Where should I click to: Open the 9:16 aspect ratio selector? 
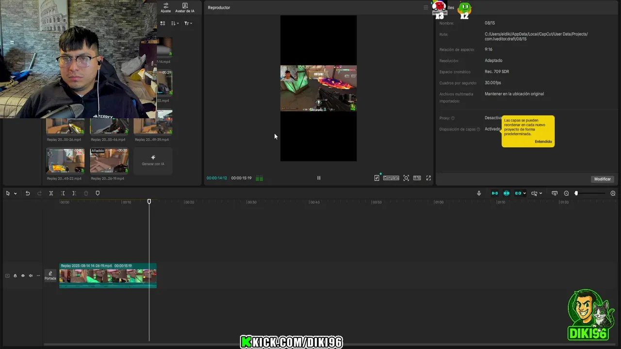pyautogui.click(x=417, y=178)
